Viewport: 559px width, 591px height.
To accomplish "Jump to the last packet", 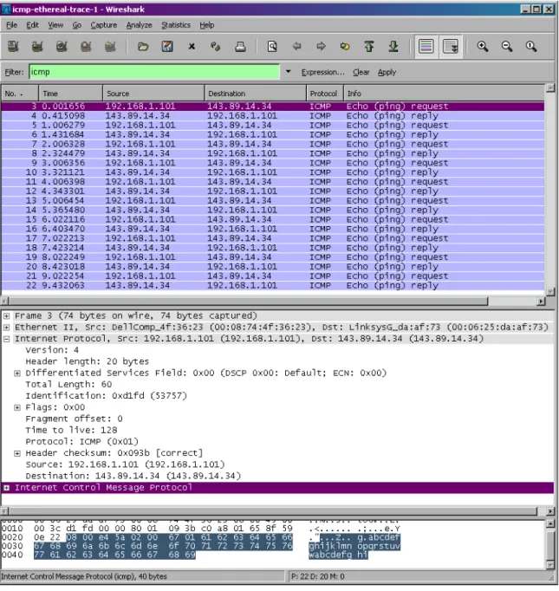I will coord(393,46).
